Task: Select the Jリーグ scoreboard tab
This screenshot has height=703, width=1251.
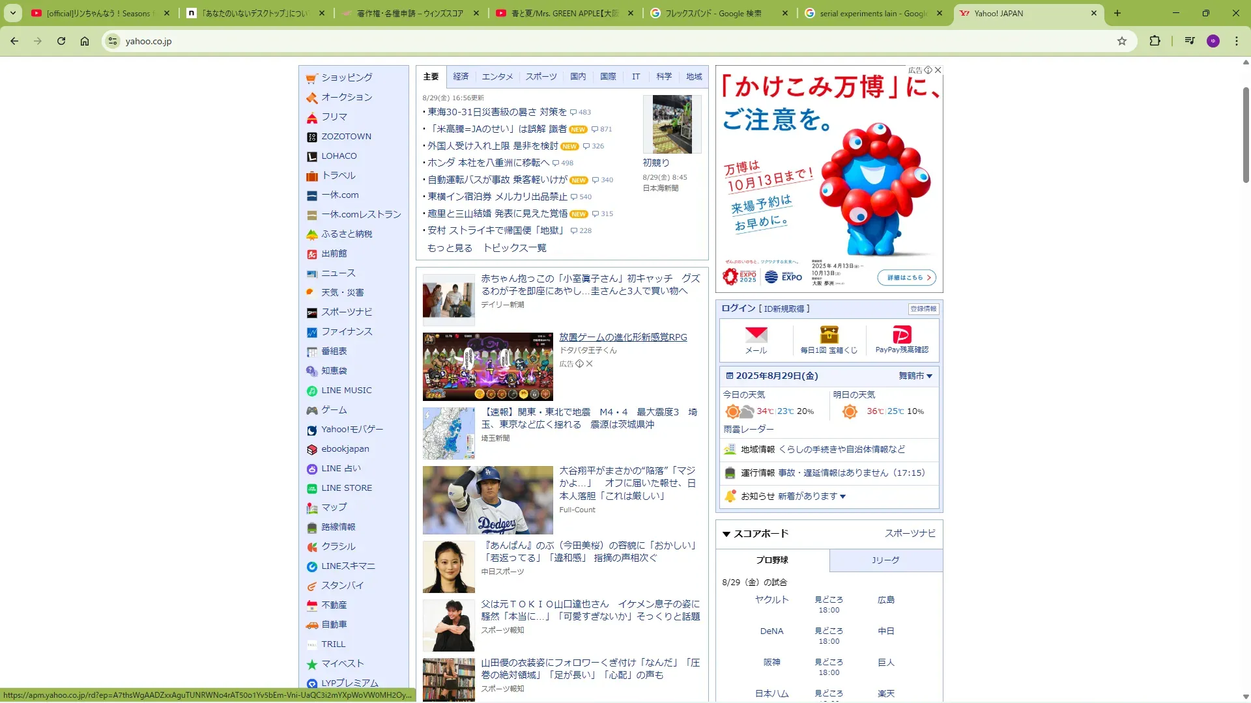Action: (885, 560)
